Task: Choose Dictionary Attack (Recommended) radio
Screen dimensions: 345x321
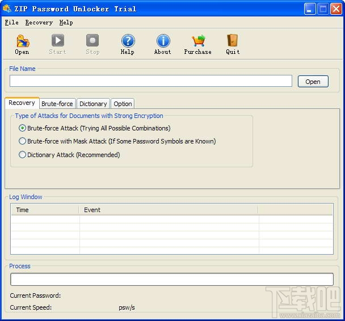Action: (22, 155)
